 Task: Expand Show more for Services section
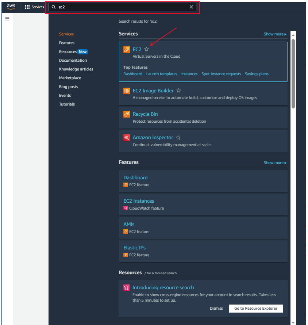(x=275, y=34)
